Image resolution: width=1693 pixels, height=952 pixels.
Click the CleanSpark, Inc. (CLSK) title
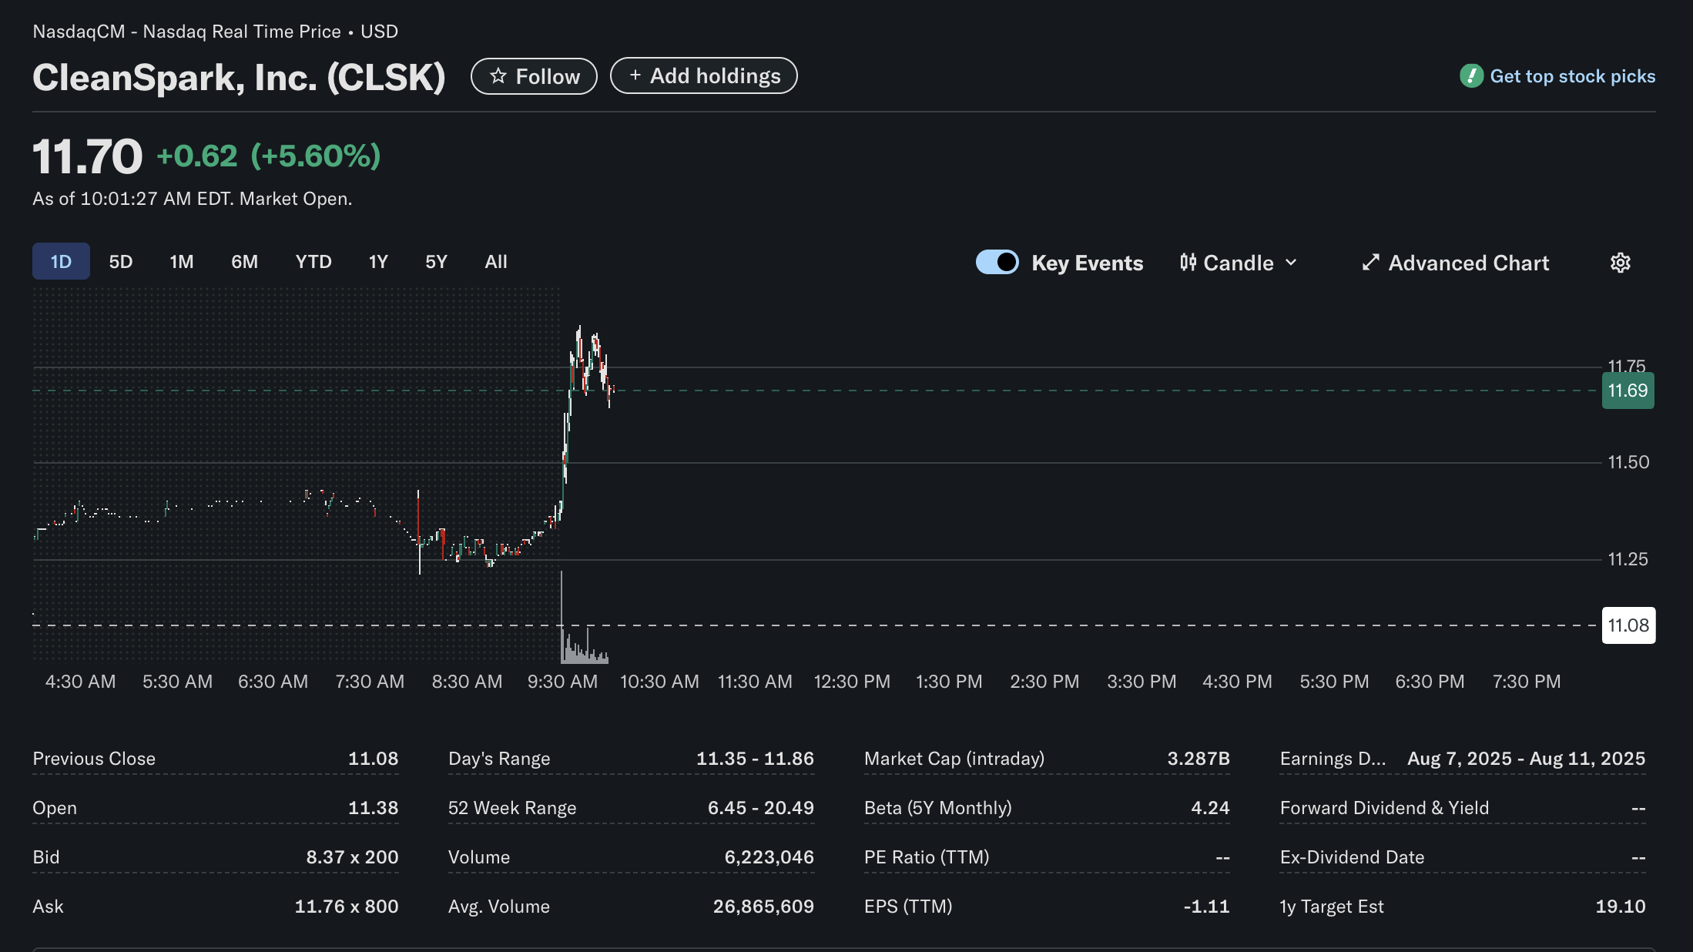point(239,77)
